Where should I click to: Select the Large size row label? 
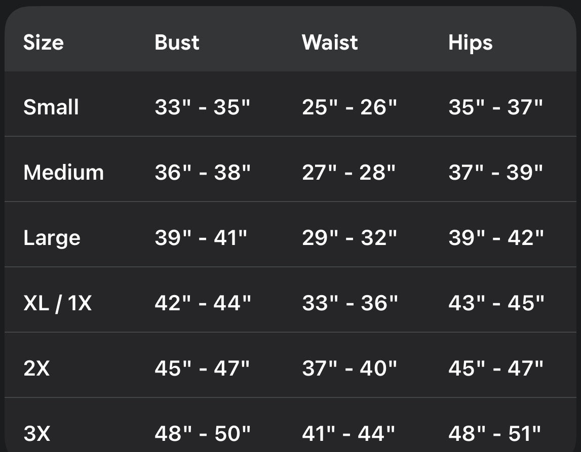[52, 238]
